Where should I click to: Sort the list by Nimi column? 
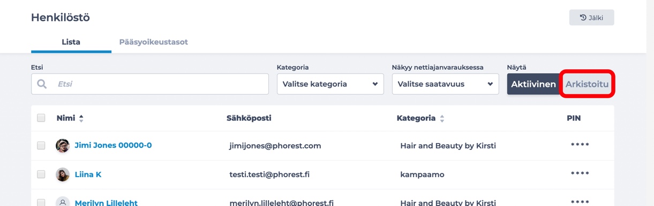point(70,118)
